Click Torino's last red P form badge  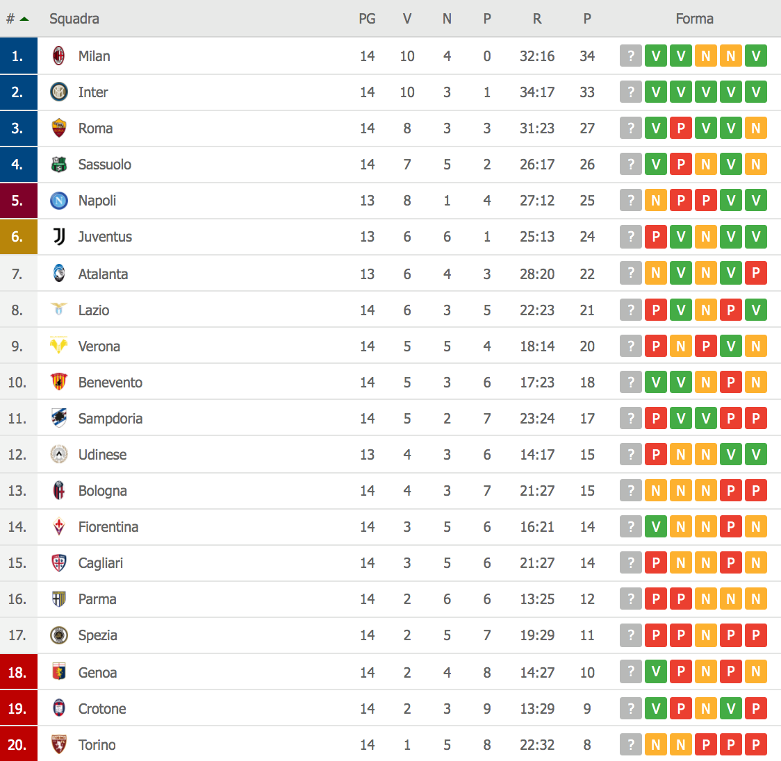tap(755, 744)
